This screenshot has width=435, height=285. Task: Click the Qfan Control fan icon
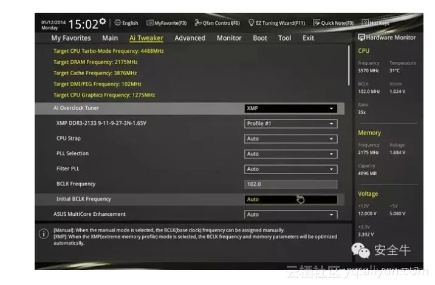tap(198, 22)
